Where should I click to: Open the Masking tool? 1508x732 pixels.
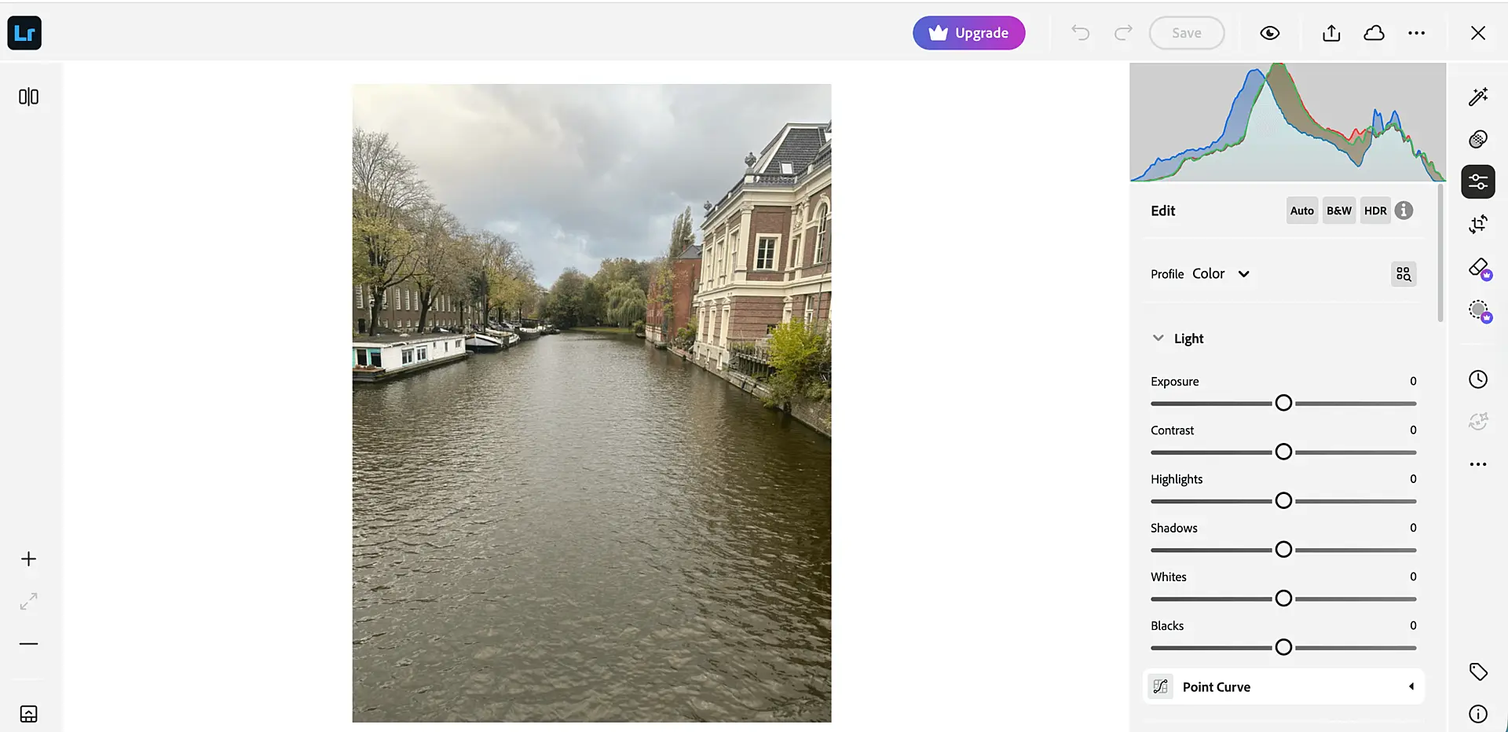(1479, 311)
